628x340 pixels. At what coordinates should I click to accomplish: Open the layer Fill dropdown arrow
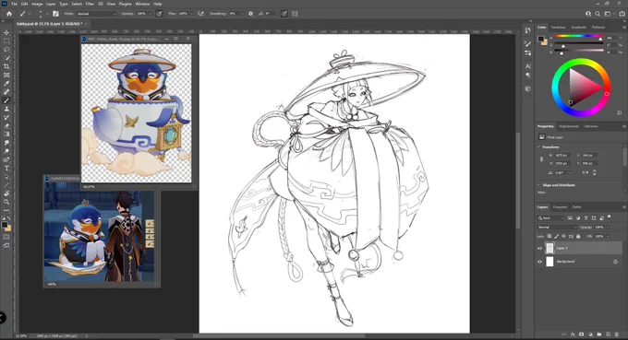click(x=608, y=236)
